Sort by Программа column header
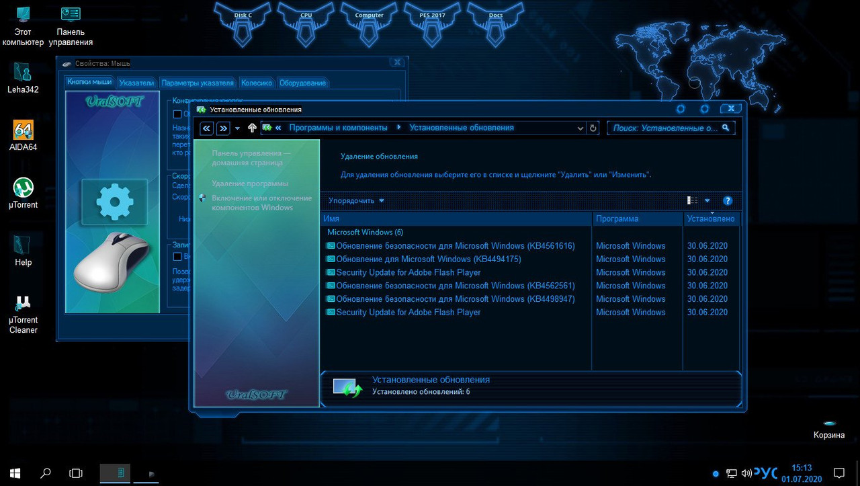The height and width of the screenshot is (486, 860). click(637, 218)
